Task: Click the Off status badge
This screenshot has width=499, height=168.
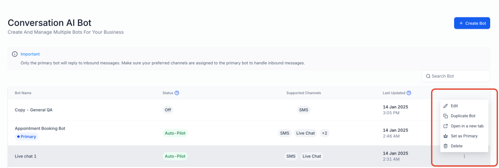Action: tap(168, 110)
